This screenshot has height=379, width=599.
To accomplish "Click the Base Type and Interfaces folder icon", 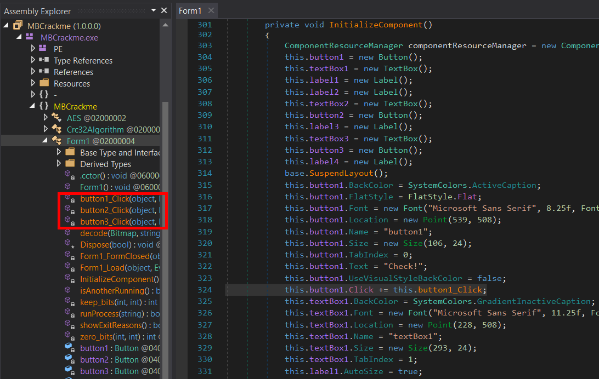I will point(70,152).
